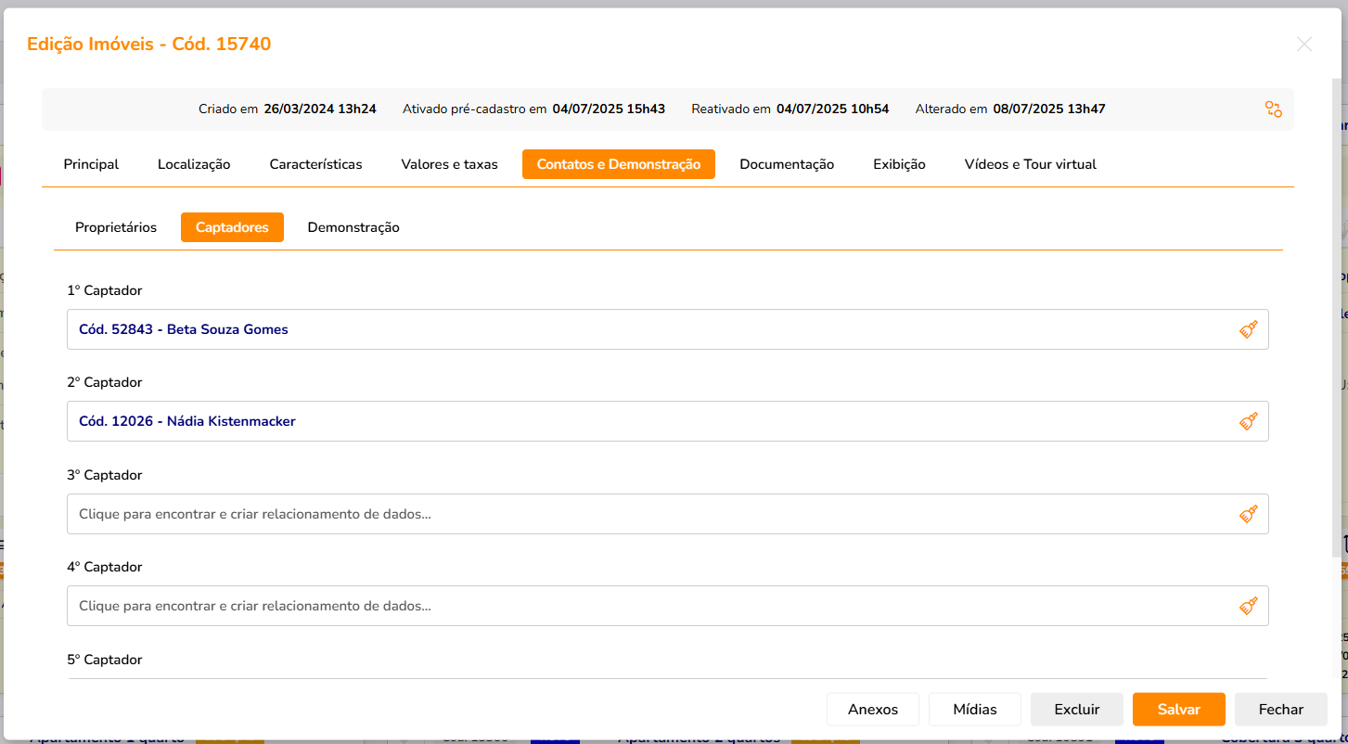Go to the Características tab
Viewport: 1348px width, 744px height.
pyautogui.click(x=315, y=164)
